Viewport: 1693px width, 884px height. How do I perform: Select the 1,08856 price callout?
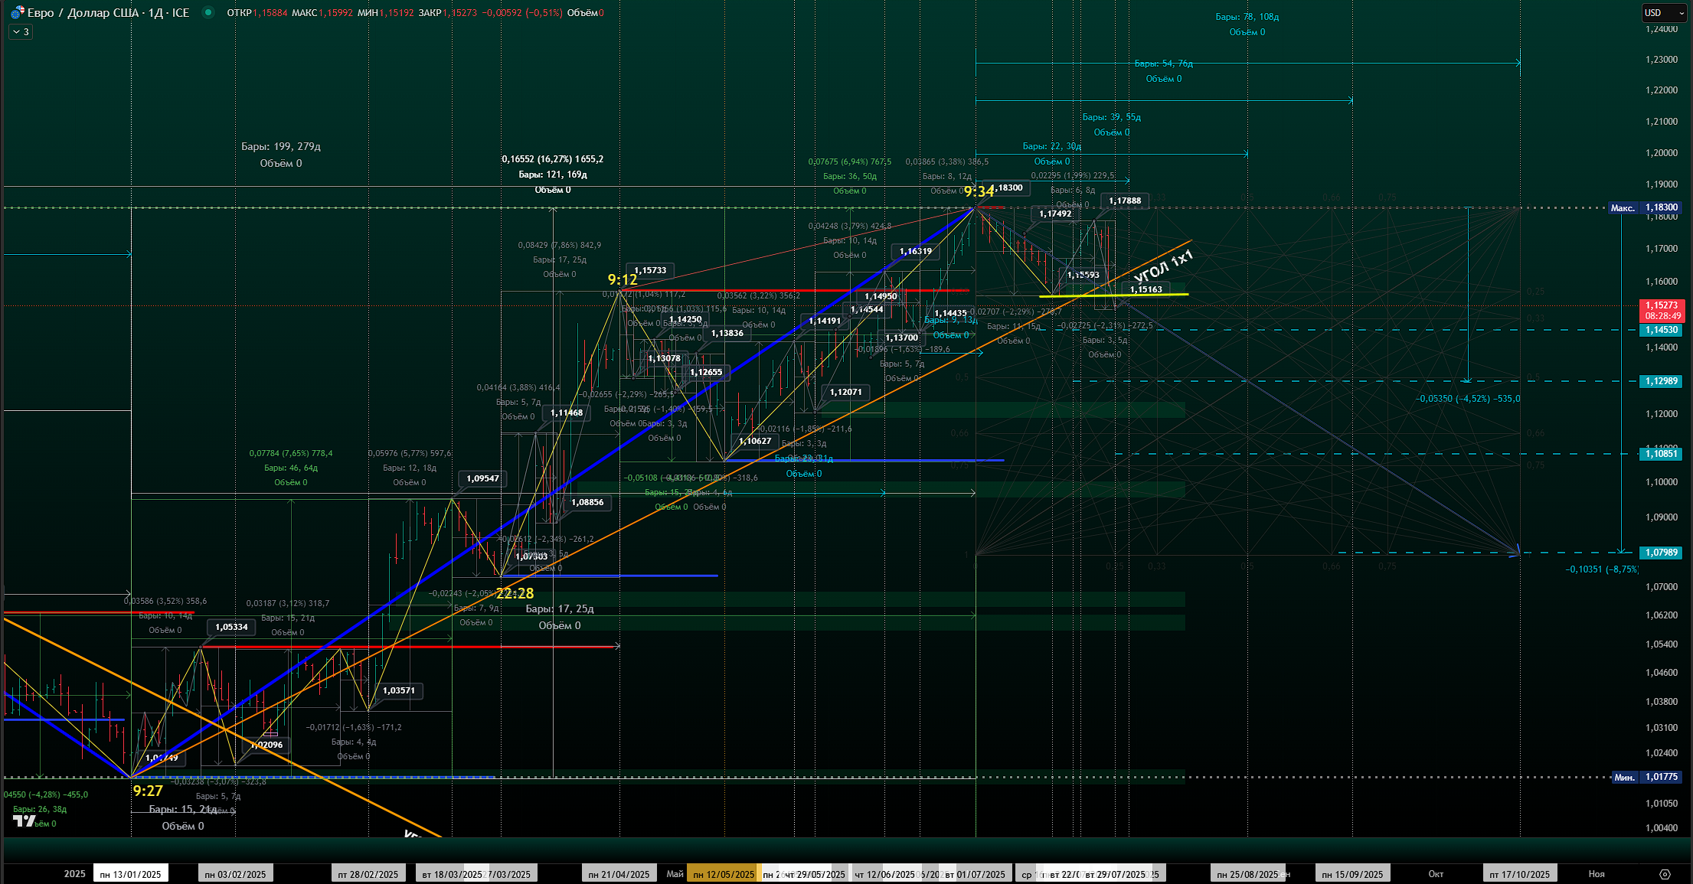[x=587, y=502]
